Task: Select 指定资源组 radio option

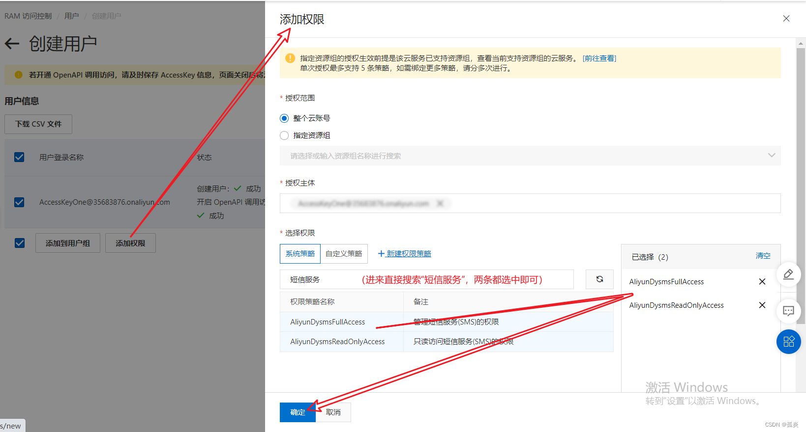Action: pos(284,135)
